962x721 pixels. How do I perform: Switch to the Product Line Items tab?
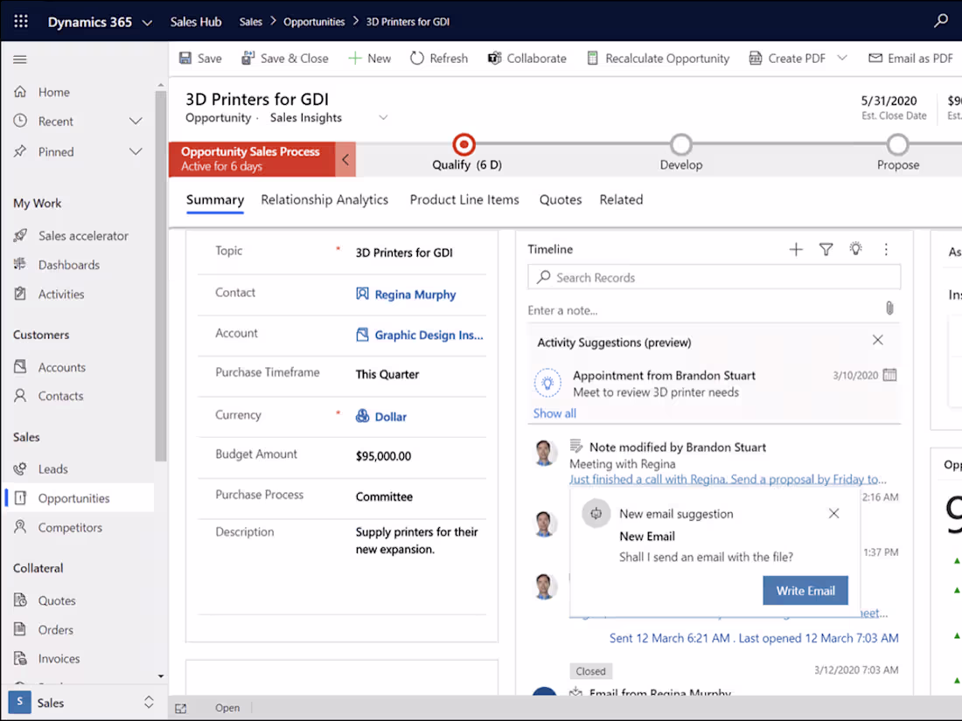[464, 199]
